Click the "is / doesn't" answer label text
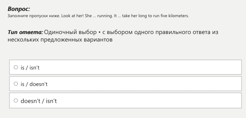 tap(34, 84)
